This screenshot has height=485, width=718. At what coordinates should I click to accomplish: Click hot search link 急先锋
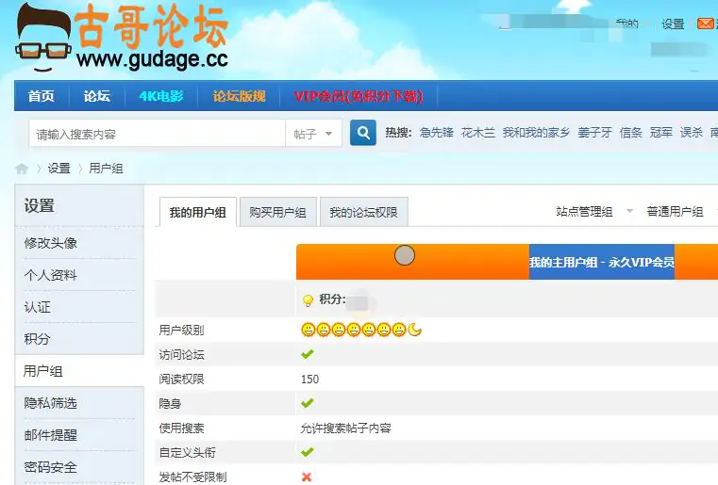point(437,133)
